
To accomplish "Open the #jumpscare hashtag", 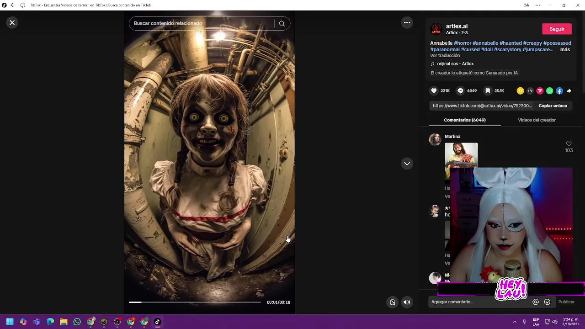I will [538, 49].
